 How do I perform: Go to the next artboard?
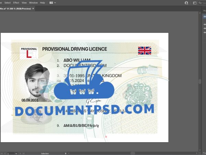point(20,154)
